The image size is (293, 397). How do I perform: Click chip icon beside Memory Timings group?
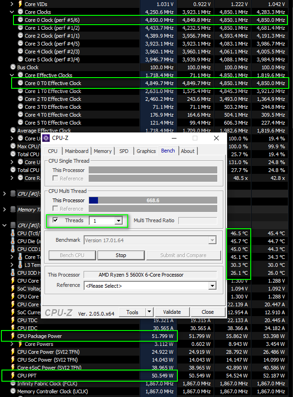(x=13, y=209)
